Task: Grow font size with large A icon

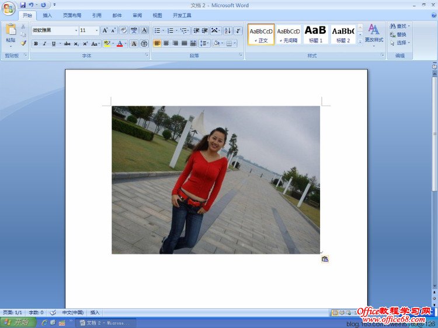Action: coord(105,30)
